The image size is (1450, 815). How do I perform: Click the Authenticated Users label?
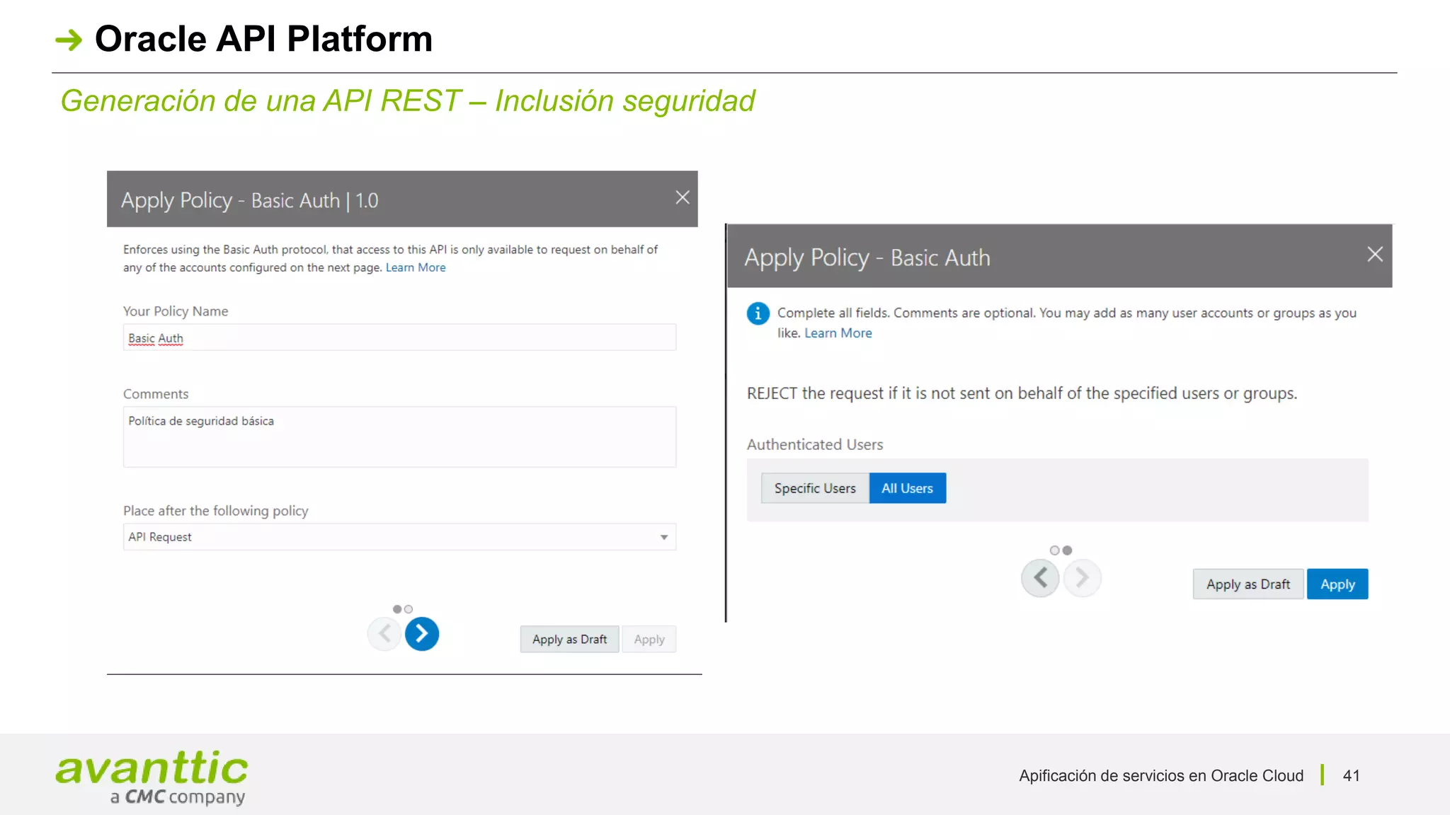[815, 444]
